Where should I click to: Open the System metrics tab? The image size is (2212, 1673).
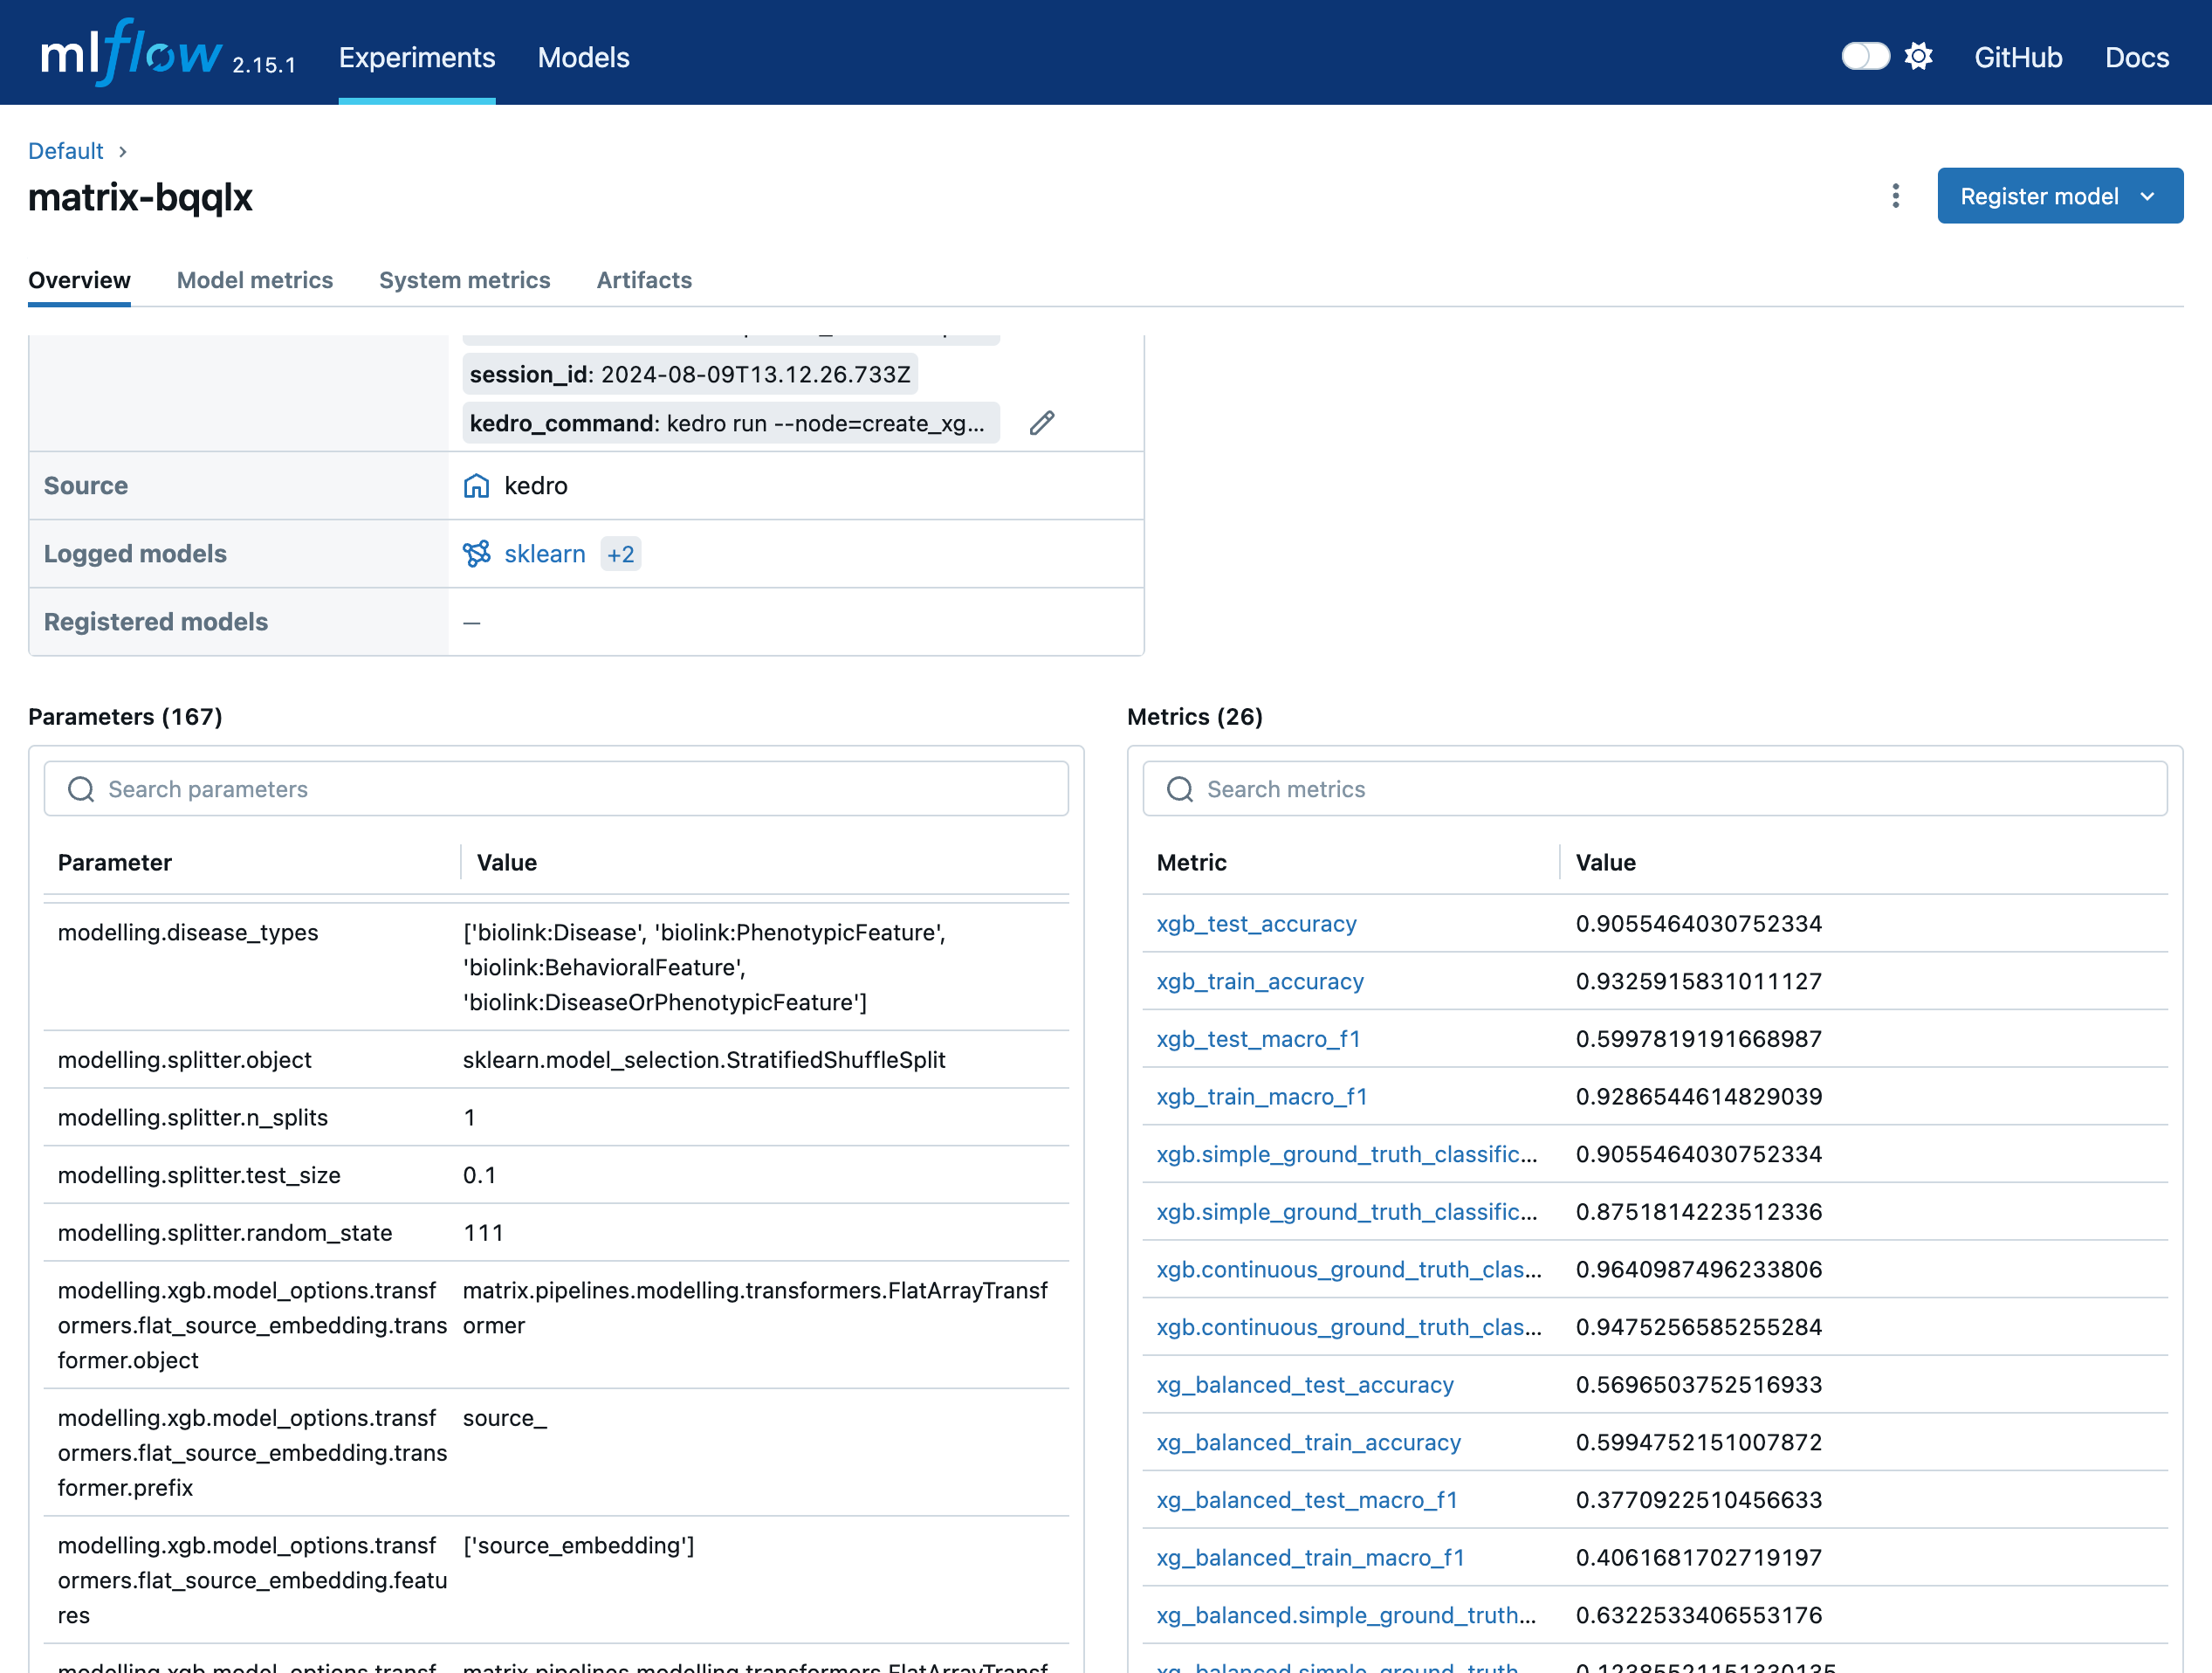click(464, 280)
